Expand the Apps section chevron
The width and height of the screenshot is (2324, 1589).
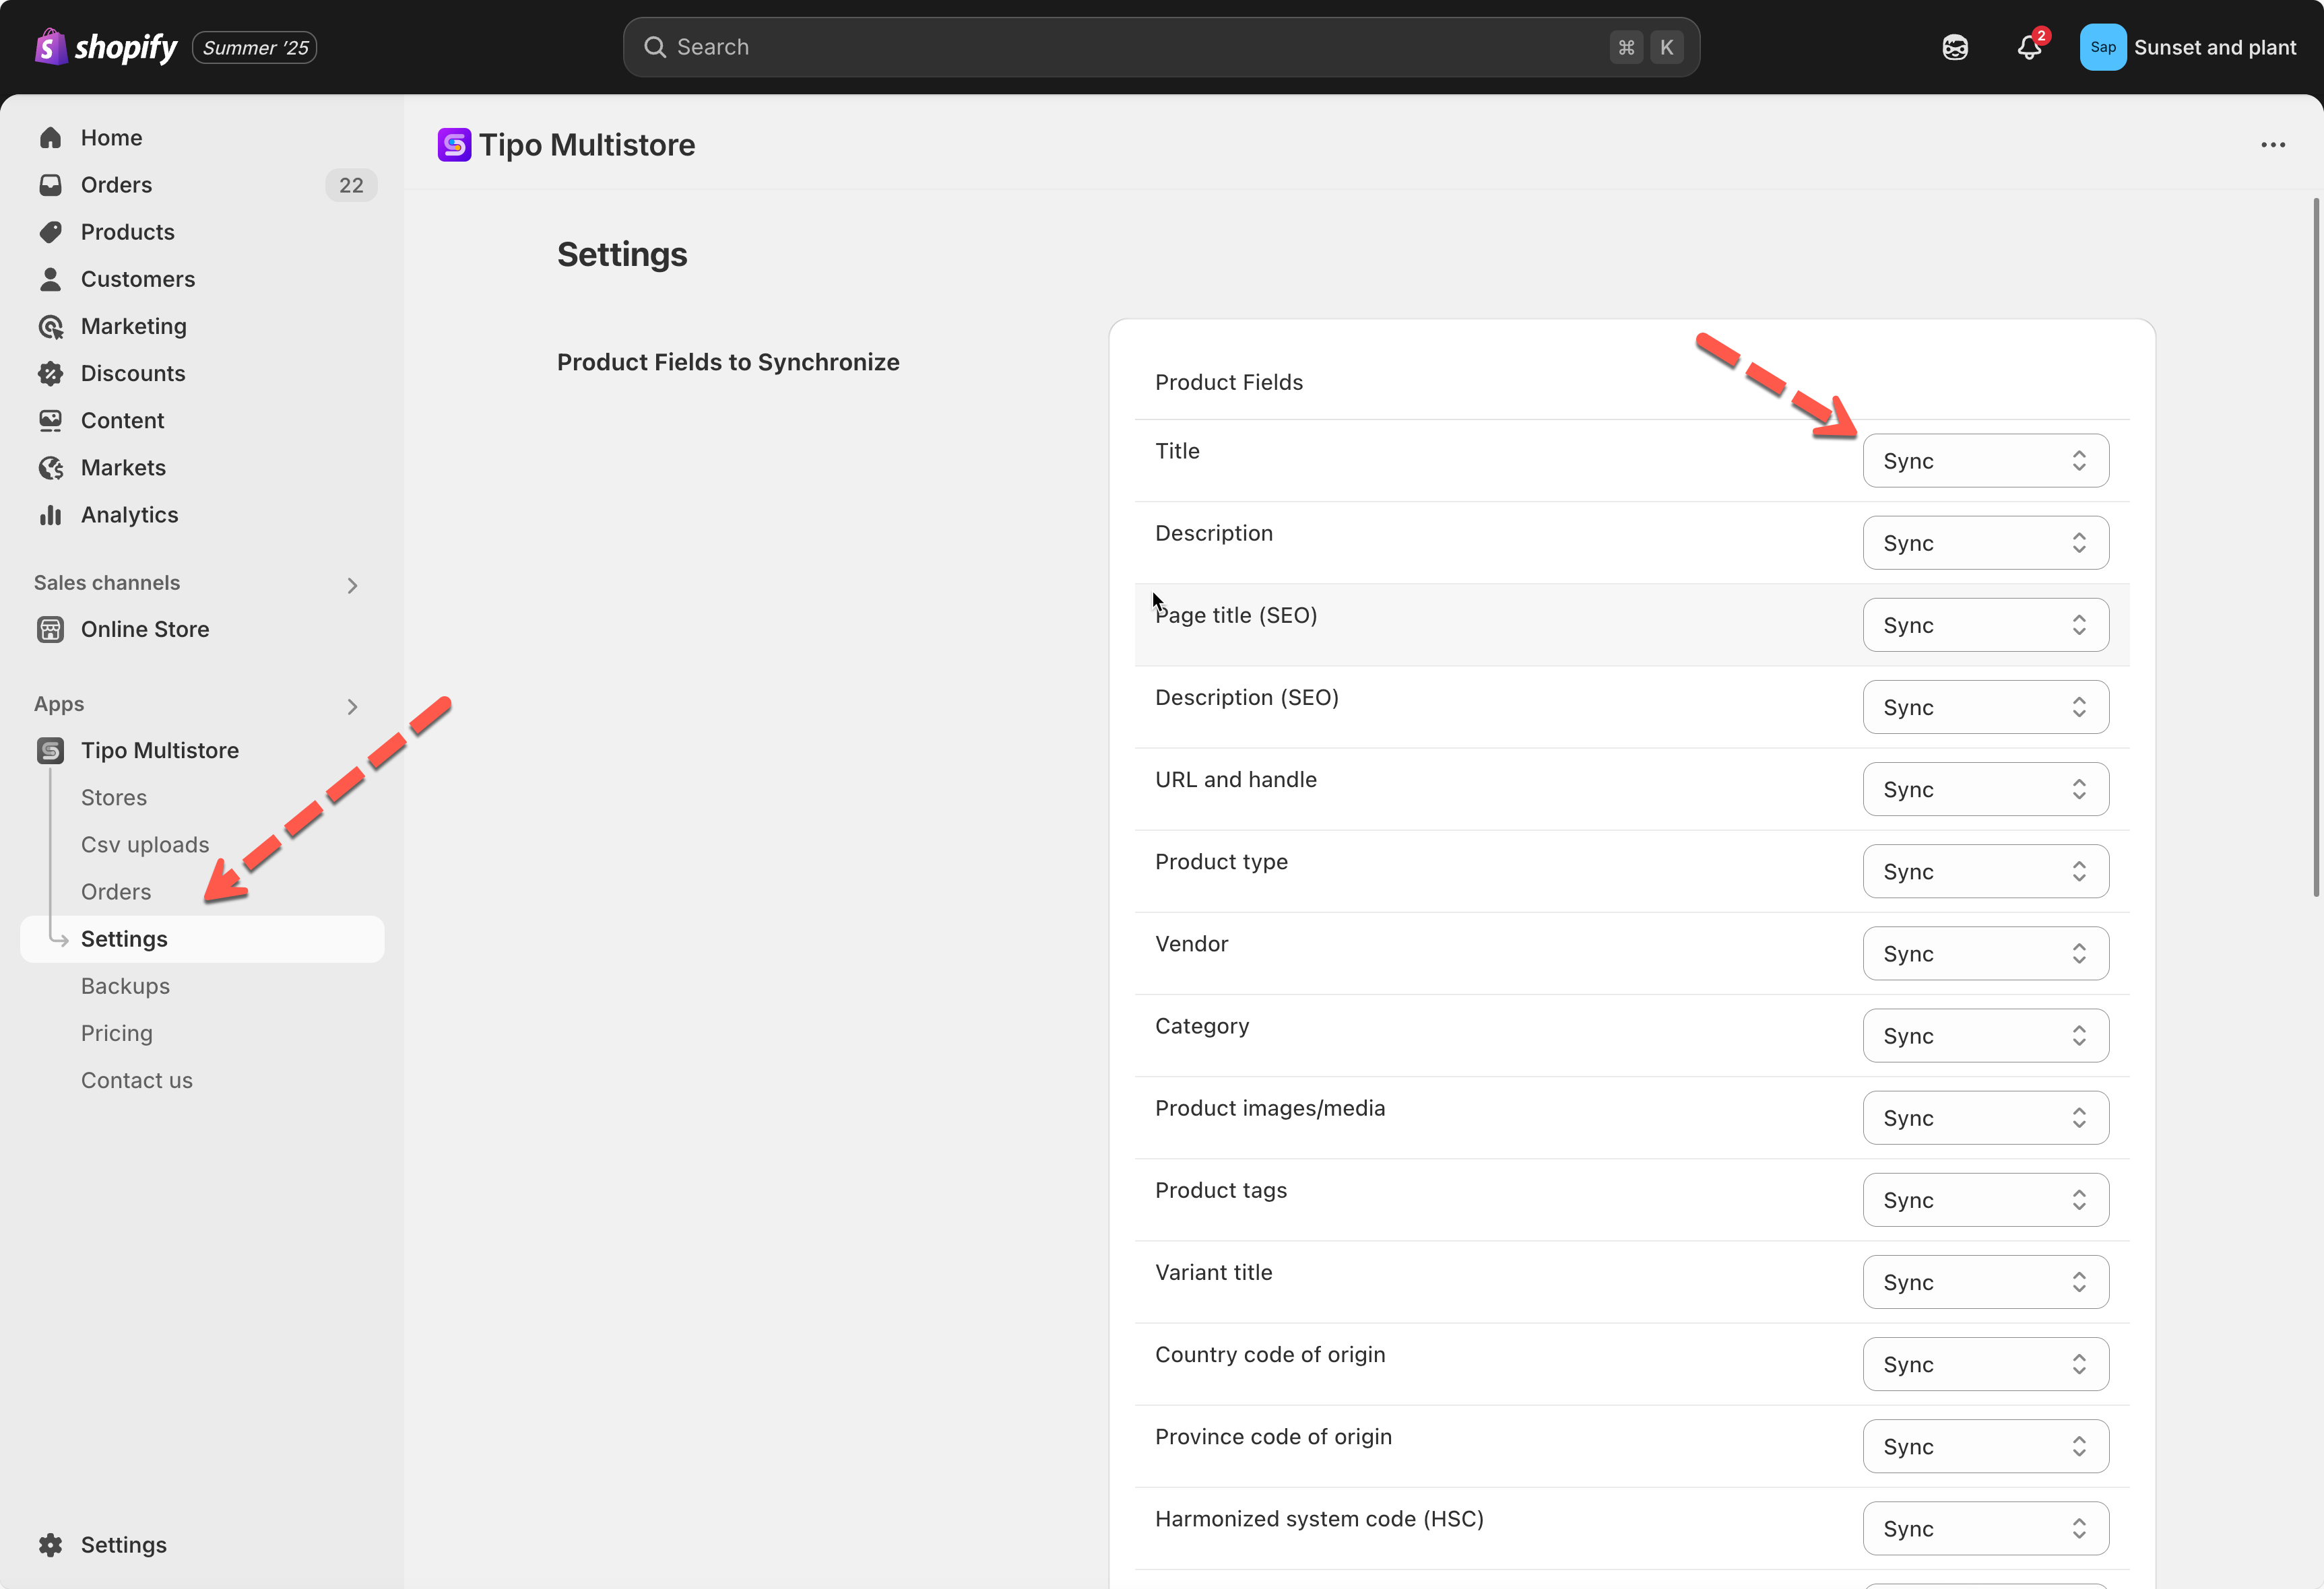click(352, 706)
